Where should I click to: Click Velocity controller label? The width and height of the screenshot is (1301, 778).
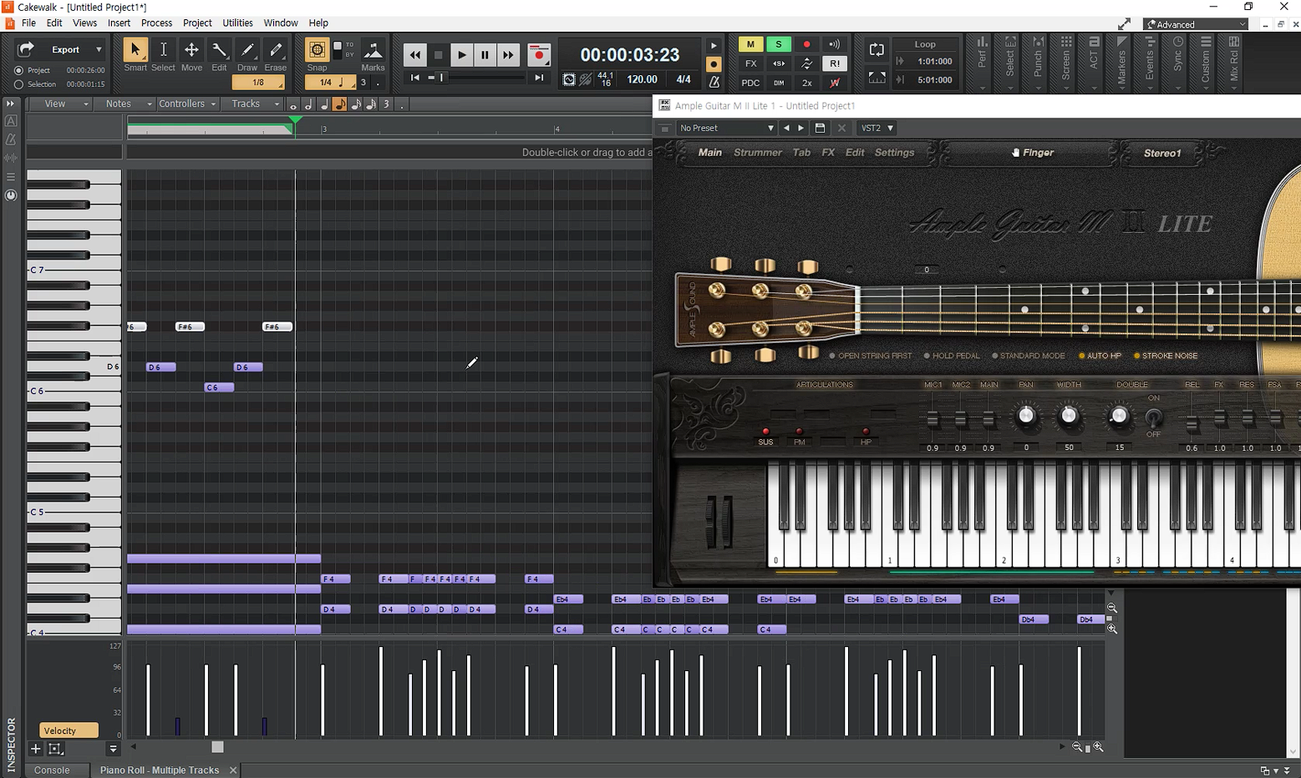(x=69, y=730)
